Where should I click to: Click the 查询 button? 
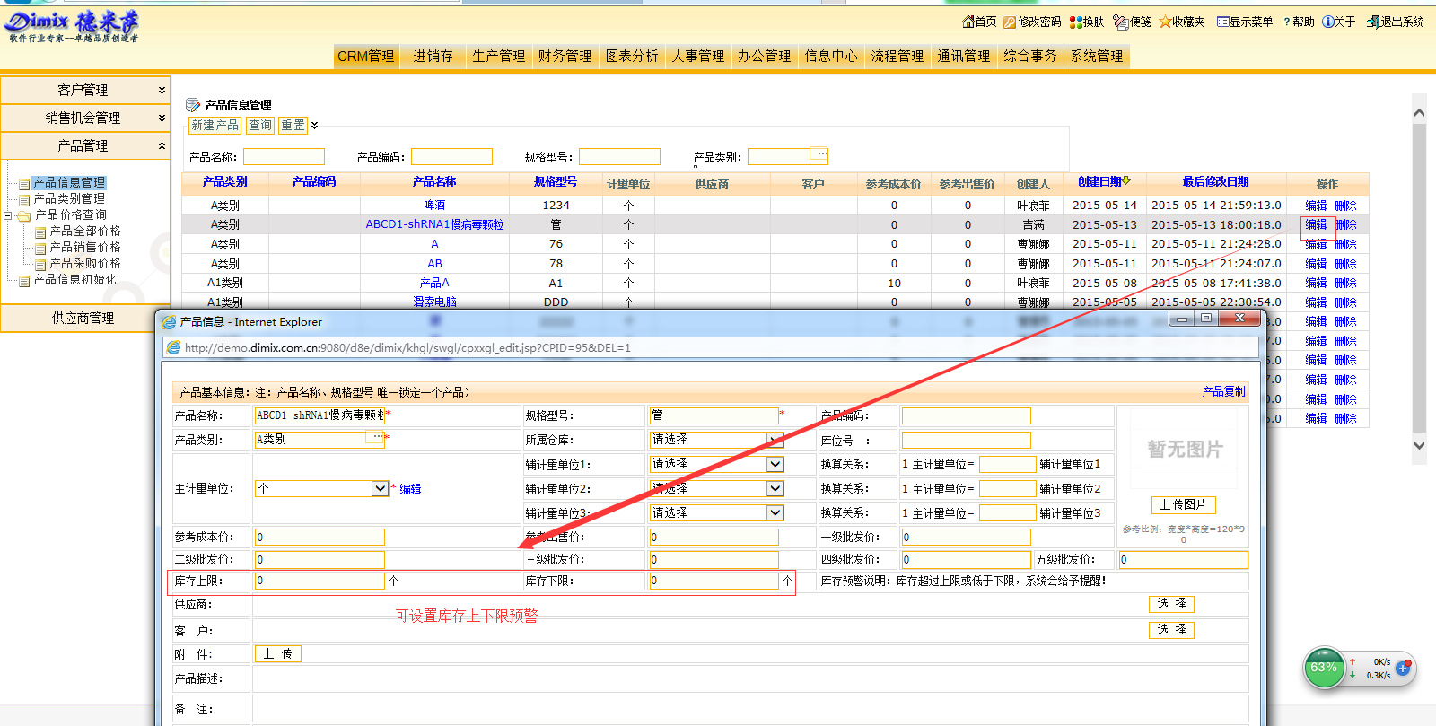point(260,126)
